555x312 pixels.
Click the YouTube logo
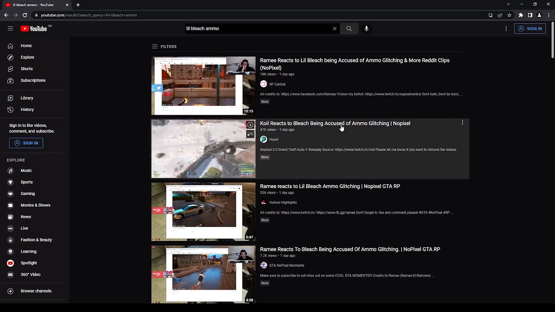(34, 29)
